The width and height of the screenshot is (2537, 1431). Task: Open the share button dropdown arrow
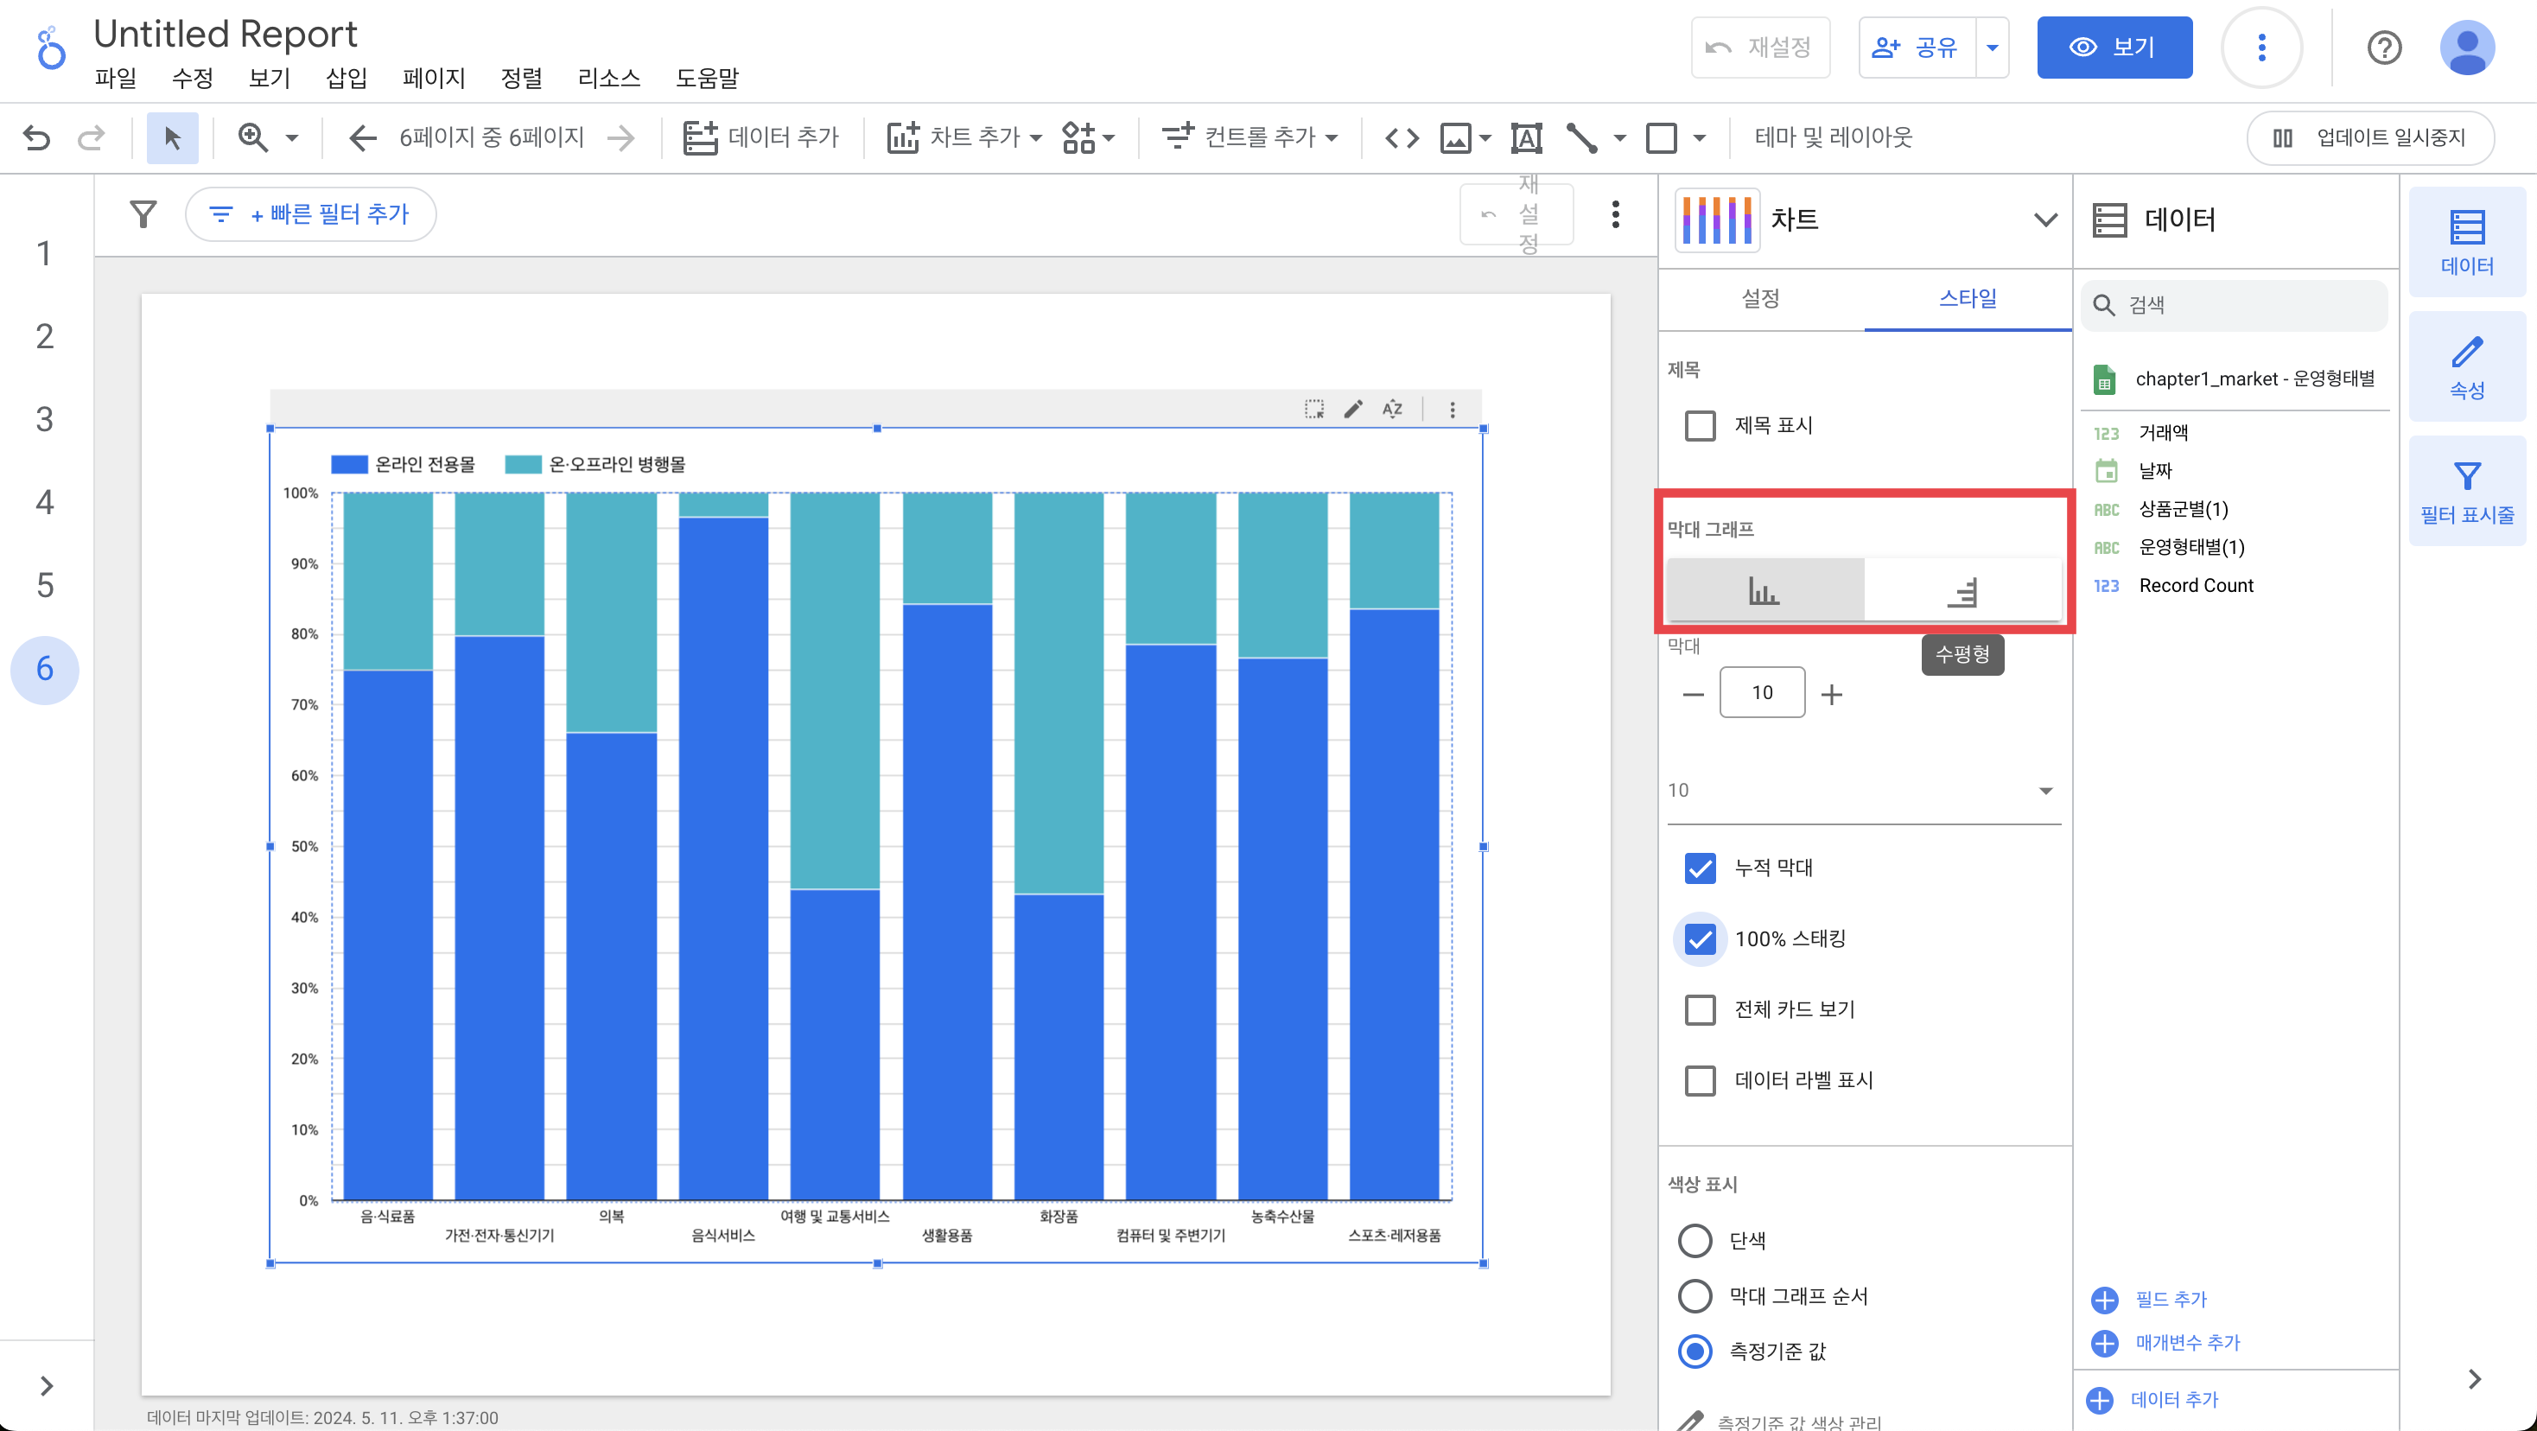click(1992, 48)
